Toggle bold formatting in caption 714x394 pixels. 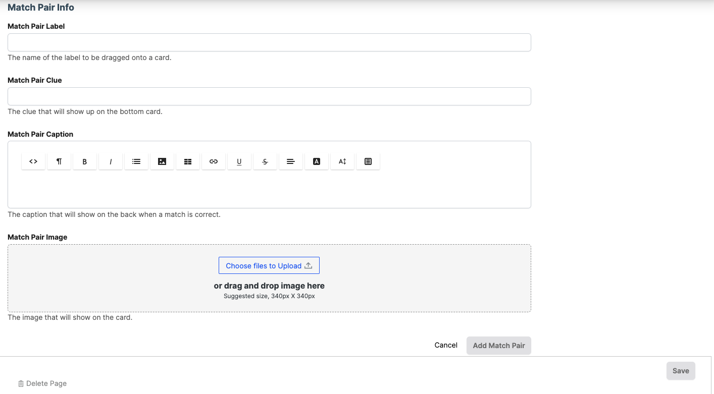pos(85,161)
